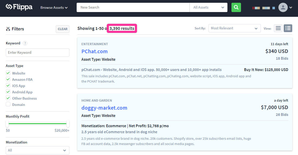The image size is (298, 155).
Task: Toggle the iOS App checkbox
Action: [x=8, y=86]
